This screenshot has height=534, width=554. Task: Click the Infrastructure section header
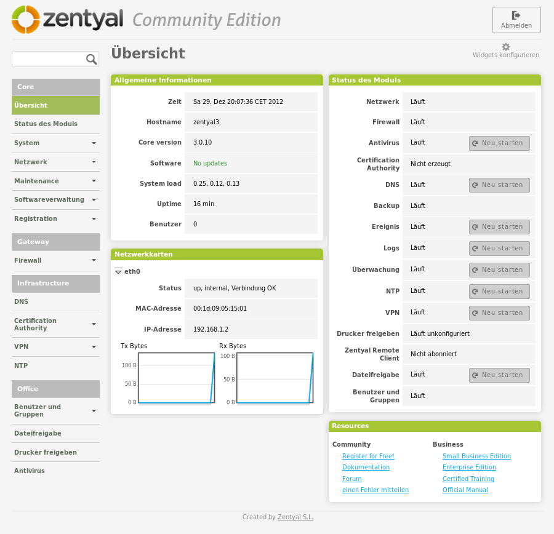(55, 283)
